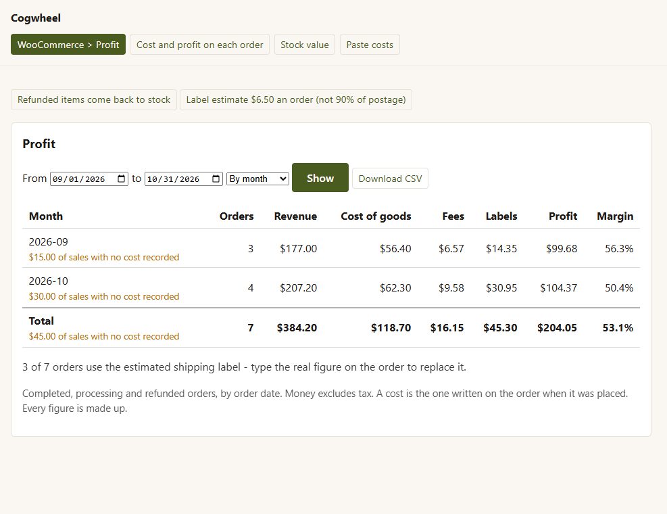
Task: Click the Cogwheel page title
Action: pyautogui.click(x=36, y=18)
